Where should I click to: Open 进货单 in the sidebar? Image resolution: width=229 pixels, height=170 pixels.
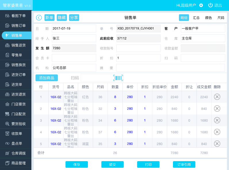[x=16, y=84]
